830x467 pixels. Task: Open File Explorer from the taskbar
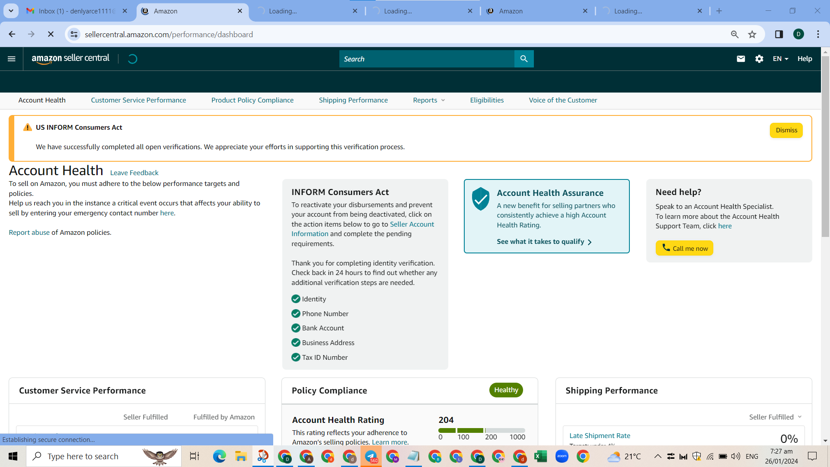click(240, 456)
